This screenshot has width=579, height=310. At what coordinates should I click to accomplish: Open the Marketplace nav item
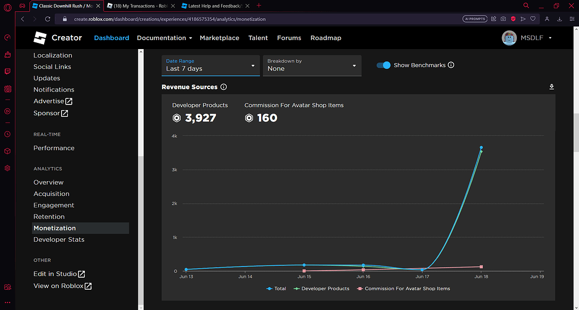click(x=219, y=38)
